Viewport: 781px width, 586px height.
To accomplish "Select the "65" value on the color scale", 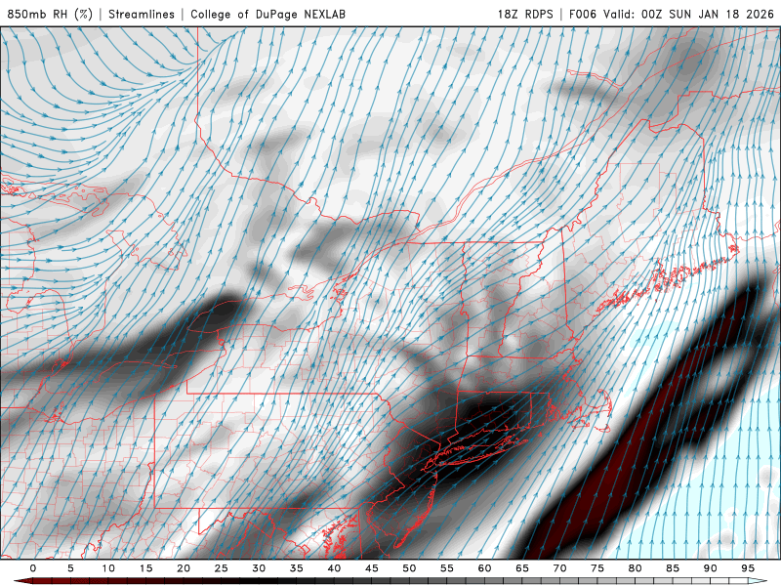I will (522, 568).
